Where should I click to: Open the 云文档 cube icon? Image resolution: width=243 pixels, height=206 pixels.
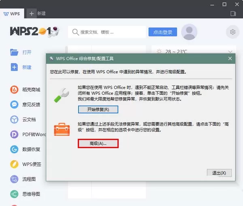[14, 119]
